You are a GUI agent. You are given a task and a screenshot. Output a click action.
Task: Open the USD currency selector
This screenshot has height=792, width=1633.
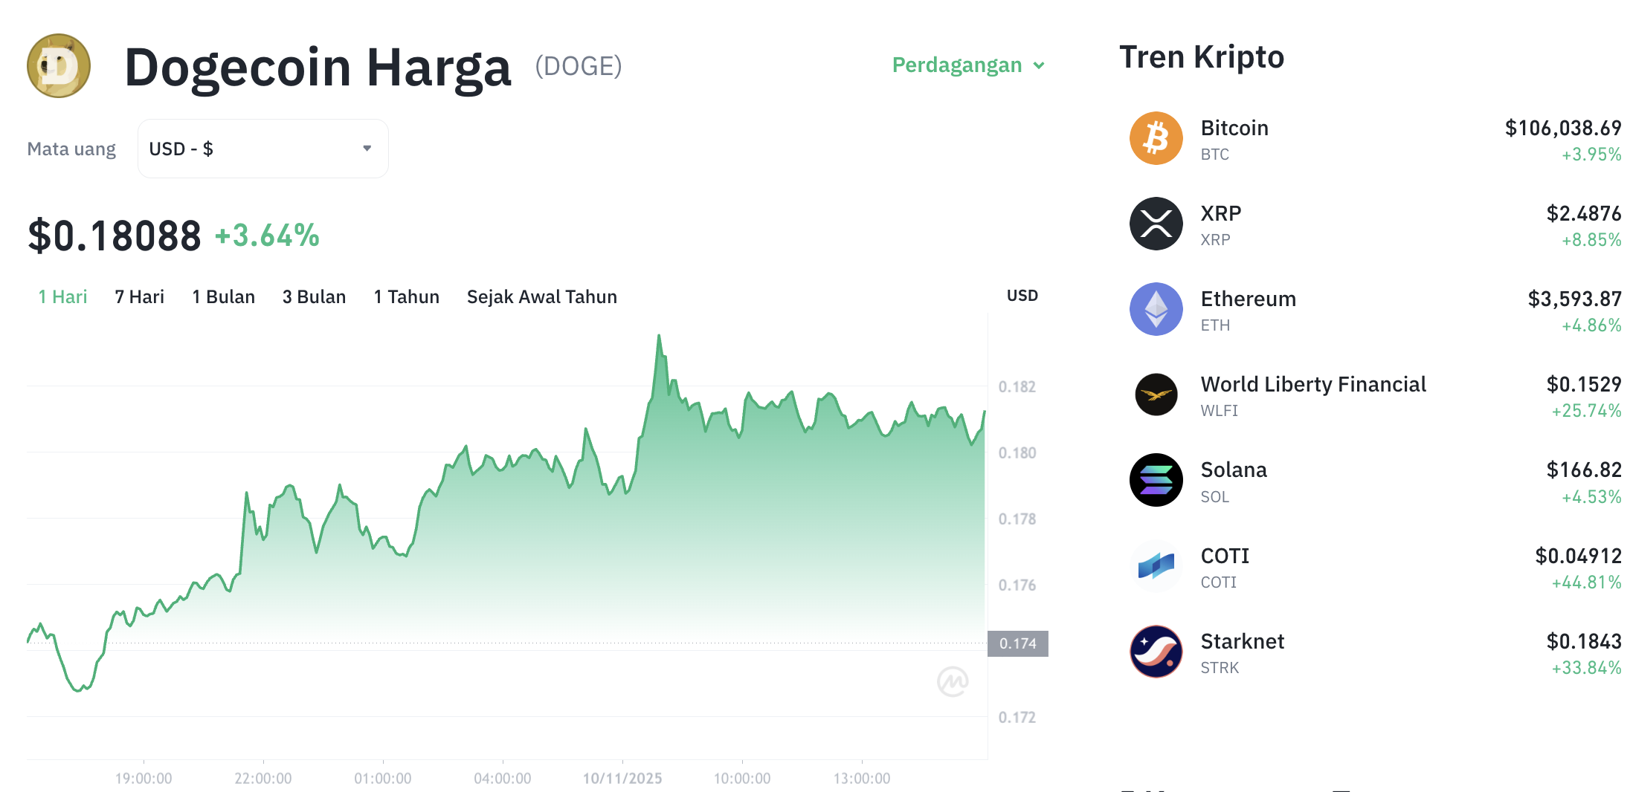pos(262,148)
